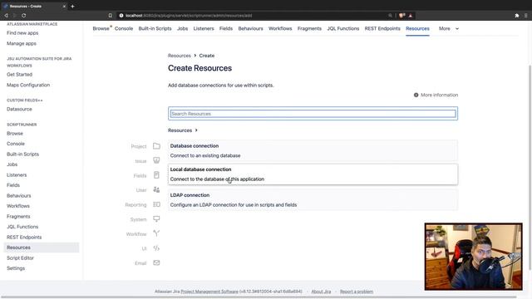Click the About Jira footer link
532x299 pixels.
[x=321, y=292]
